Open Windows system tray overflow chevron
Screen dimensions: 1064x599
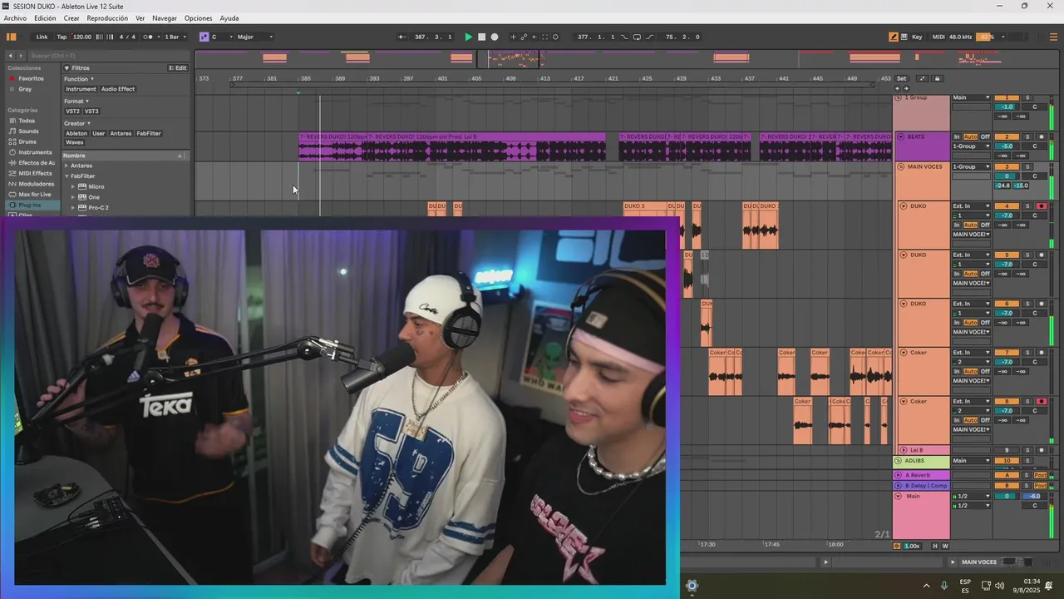pyautogui.click(x=927, y=586)
